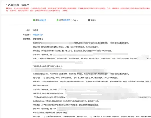Download the 审核附件.zip attachment
This screenshot has width=151, height=118.
(38, 35)
